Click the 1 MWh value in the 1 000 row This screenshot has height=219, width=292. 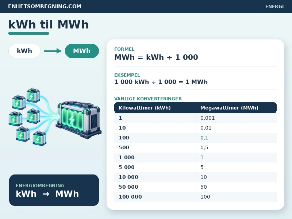coord(237,158)
